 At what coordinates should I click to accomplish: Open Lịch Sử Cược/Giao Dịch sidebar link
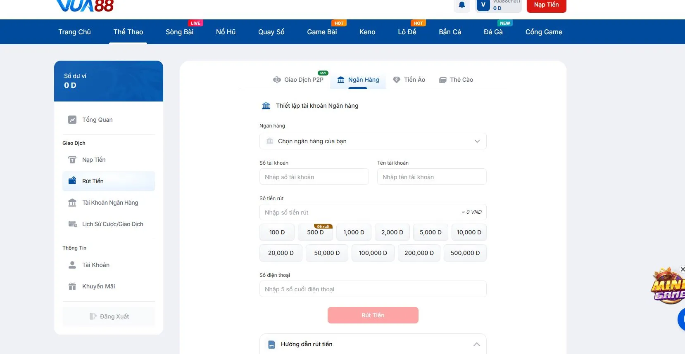pyautogui.click(x=109, y=224)
